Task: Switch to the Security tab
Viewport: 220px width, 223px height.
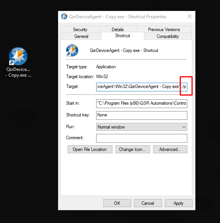Action: click(81, 30)
